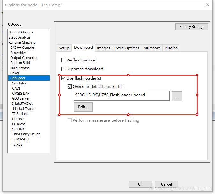Open ST-LINK category

click(x=29, y=129)
